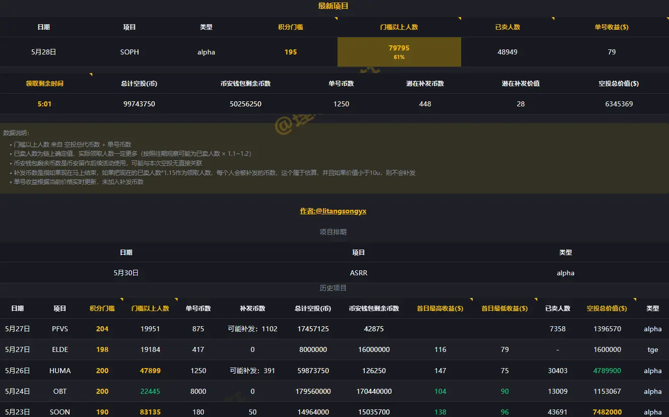
Task: Click the highlighted 79795 61% progress cell
Action: pos(399,52)
